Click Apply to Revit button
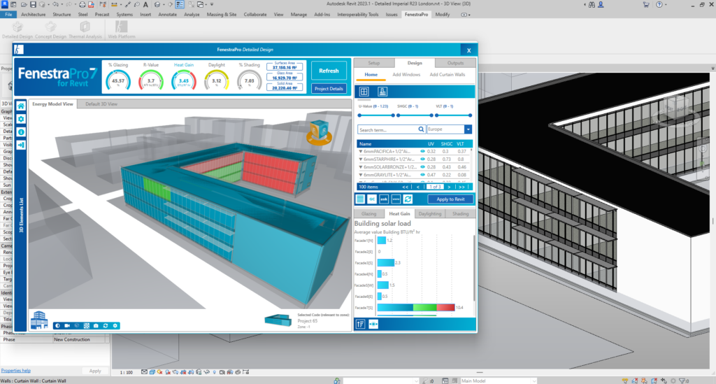 tap(450, 199)
